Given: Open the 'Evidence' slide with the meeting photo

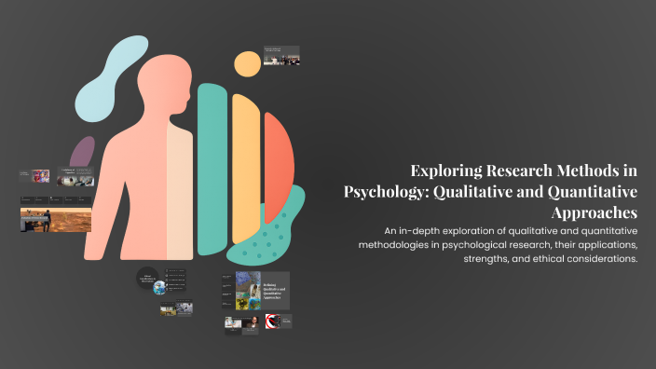Looking at the screenshot, I should [x=75, y=176].
